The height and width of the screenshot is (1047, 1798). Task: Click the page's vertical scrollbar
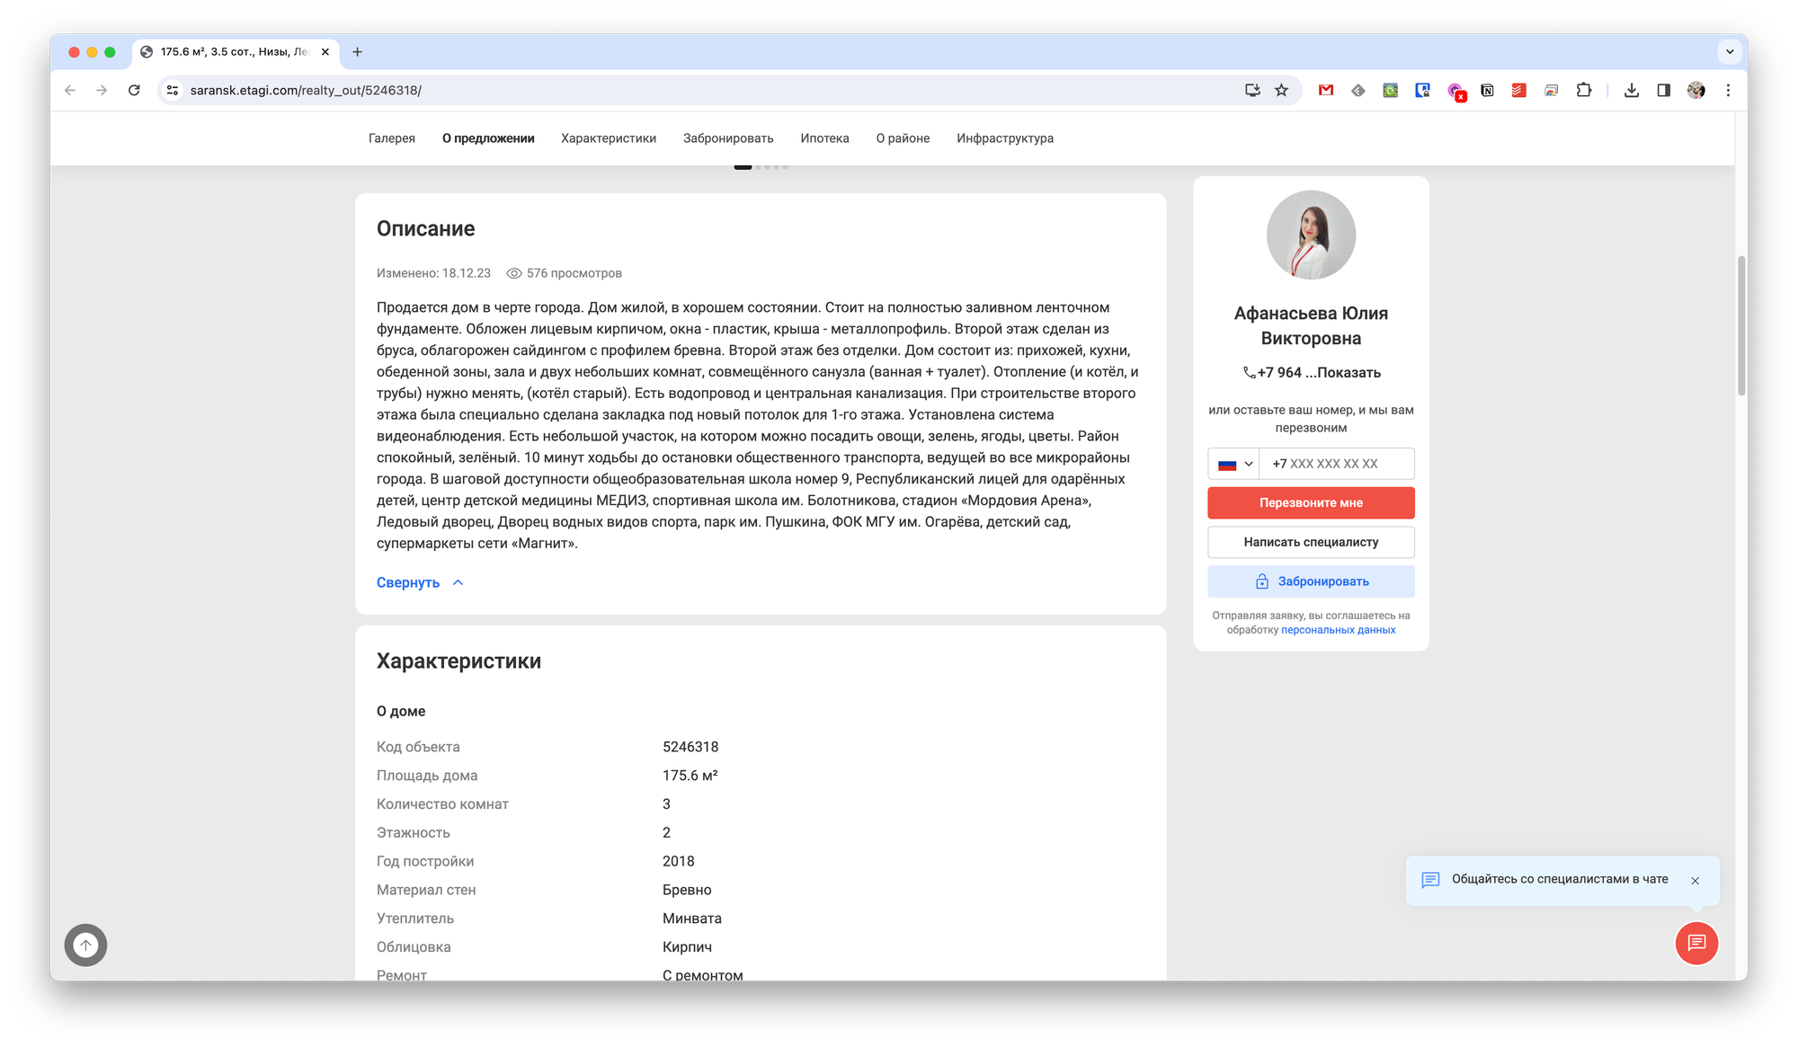(x=1741, y=325)
